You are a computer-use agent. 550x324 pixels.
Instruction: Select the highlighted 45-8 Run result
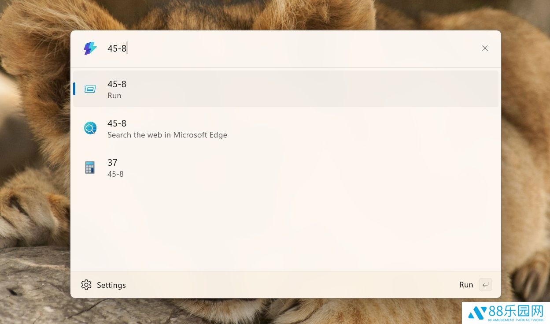286,89
